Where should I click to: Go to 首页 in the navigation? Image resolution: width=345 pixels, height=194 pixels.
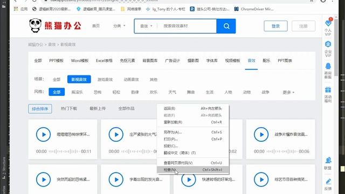coord(96,26)
